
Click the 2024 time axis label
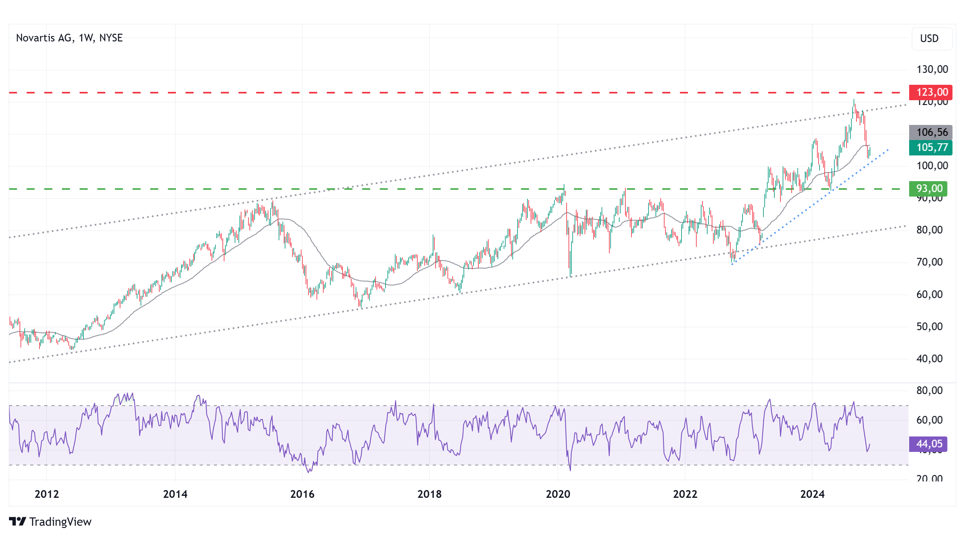click(x=813, y=494)
